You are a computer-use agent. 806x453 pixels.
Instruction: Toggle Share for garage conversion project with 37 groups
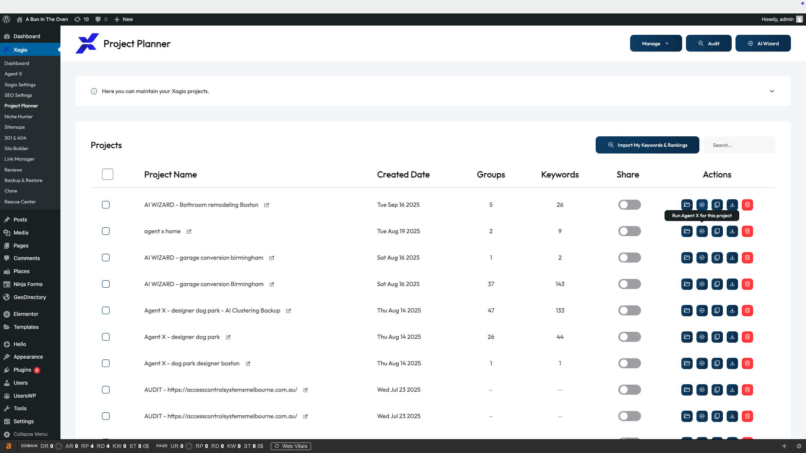pyautogui.click(x=629, y=284)
